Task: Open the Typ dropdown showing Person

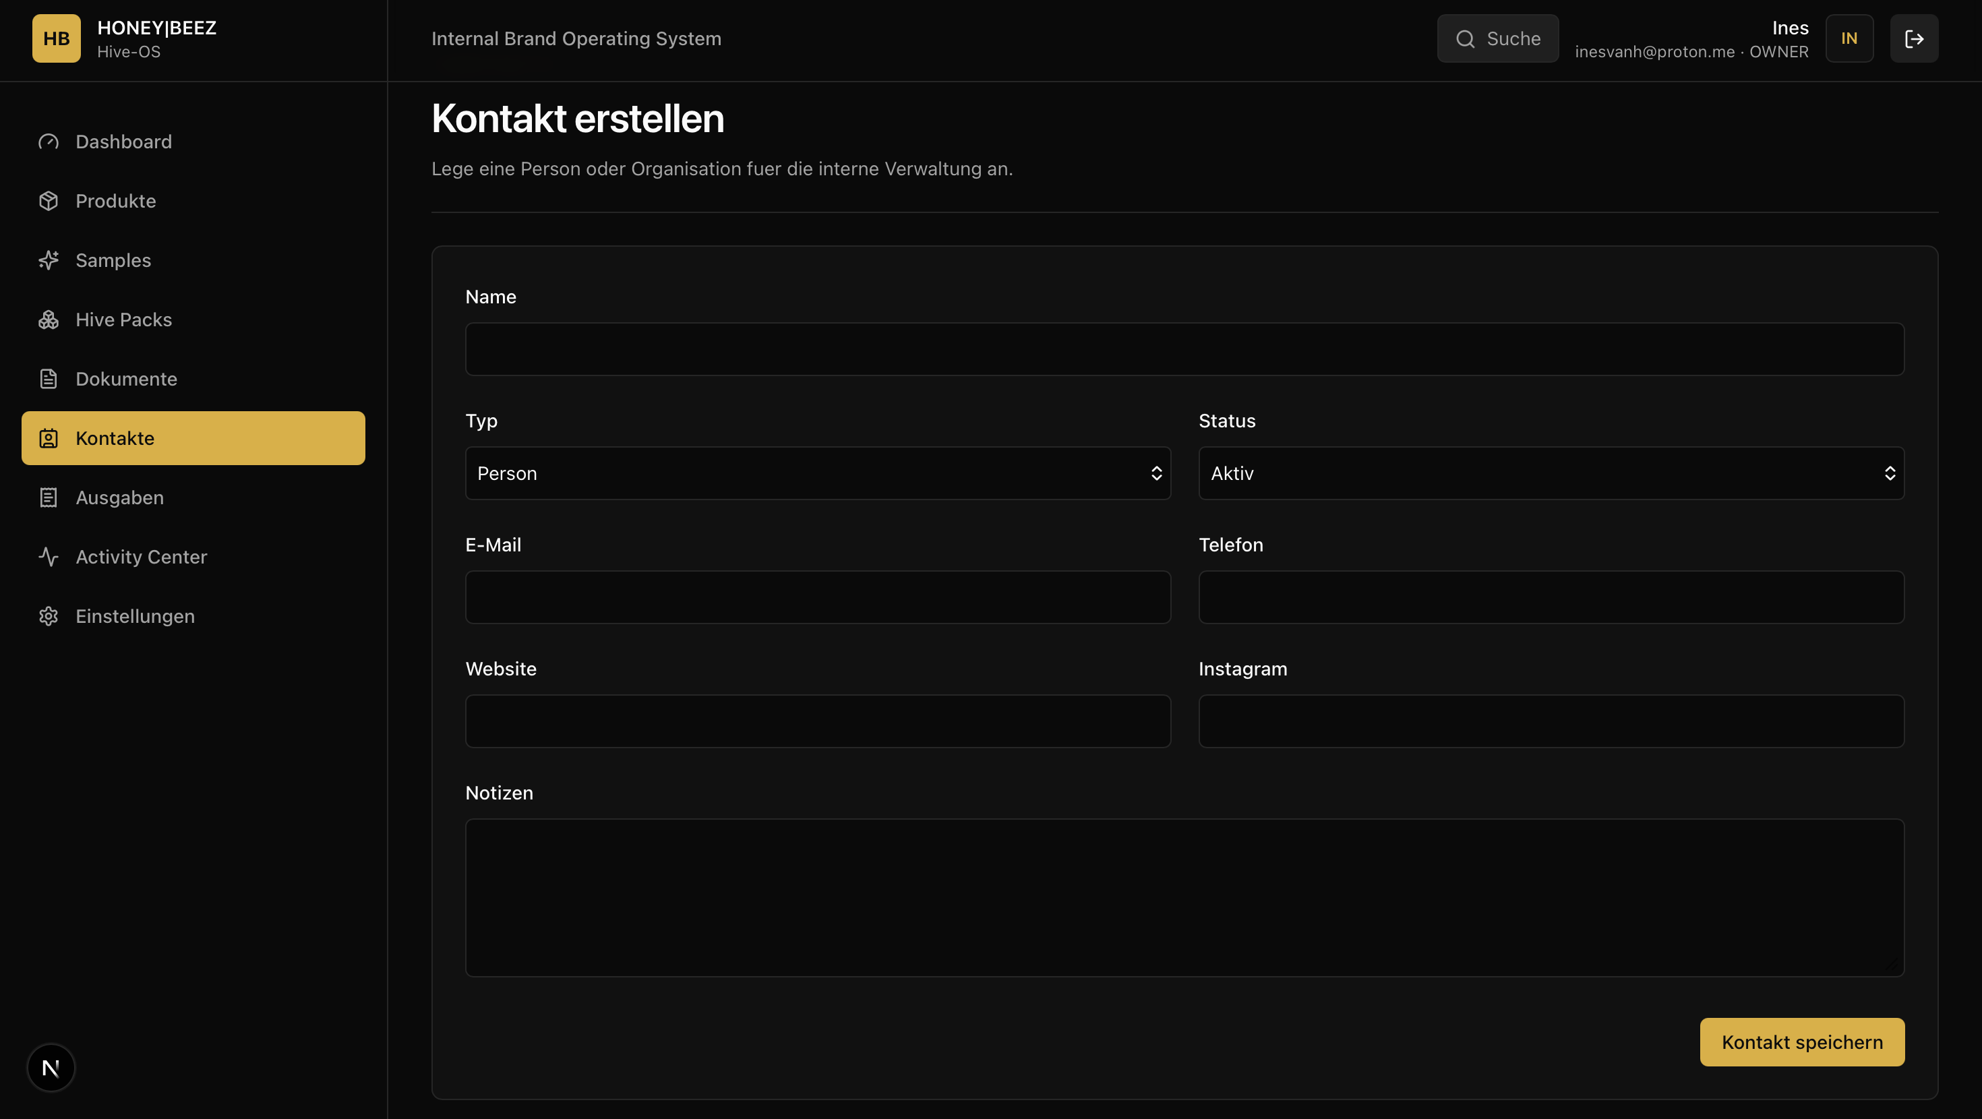Action: pos(818,473)
